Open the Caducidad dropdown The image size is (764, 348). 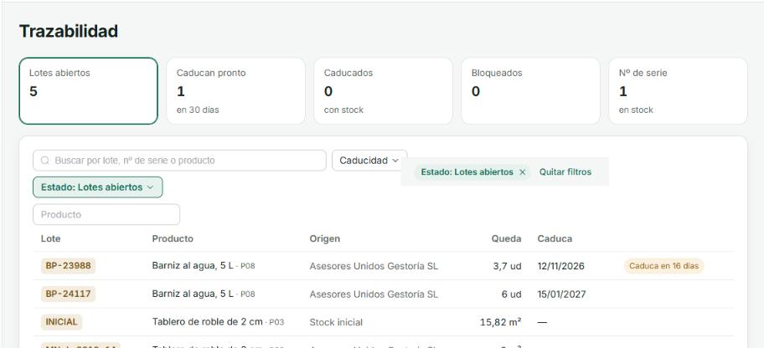tap(369, 161)
